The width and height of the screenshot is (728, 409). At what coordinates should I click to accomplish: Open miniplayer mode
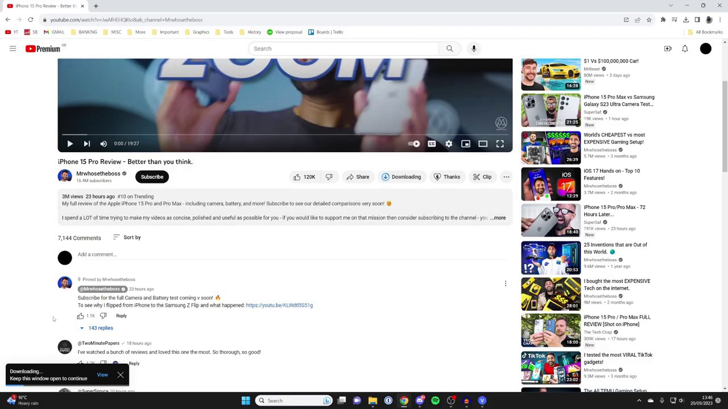click(465, 143)
